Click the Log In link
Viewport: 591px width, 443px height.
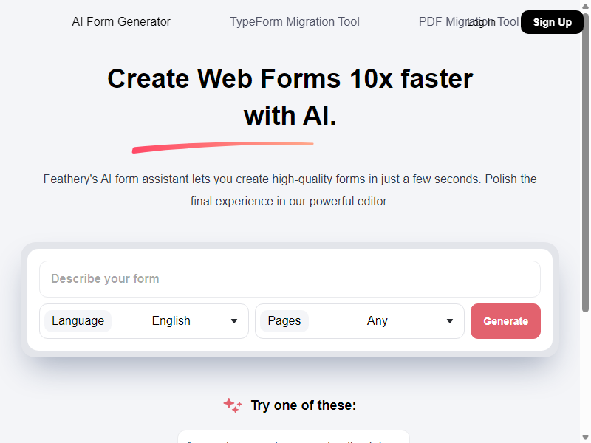click(x=482, y=23)
